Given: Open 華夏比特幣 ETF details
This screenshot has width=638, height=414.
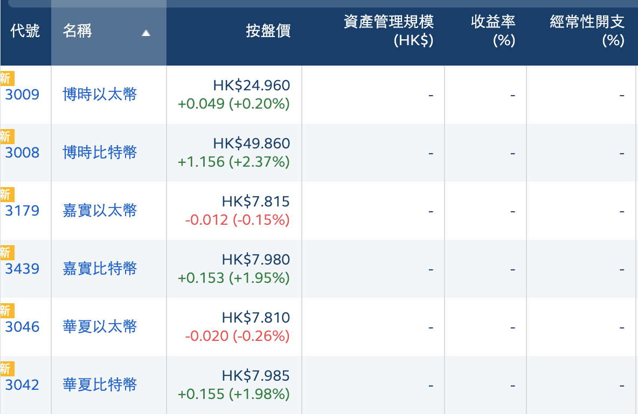Looking at the screenshot, I should pyautogui.click(x=100, y=385).
